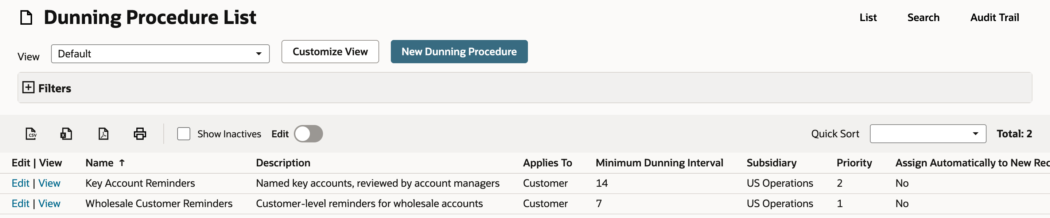Image resolution: width=1050 pixels, height=218 pixels.
Task: Edit the Key Account Reminders row
Action: [x=20, y=183]
